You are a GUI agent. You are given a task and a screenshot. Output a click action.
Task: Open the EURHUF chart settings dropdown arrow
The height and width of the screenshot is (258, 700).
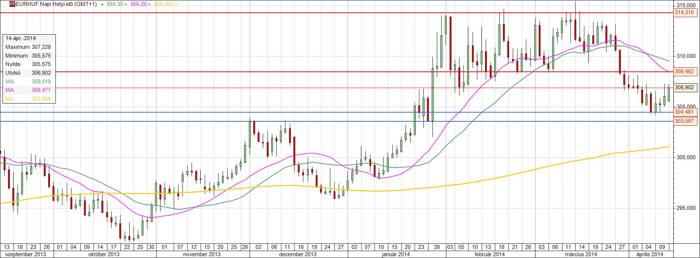tap(102, 4)
